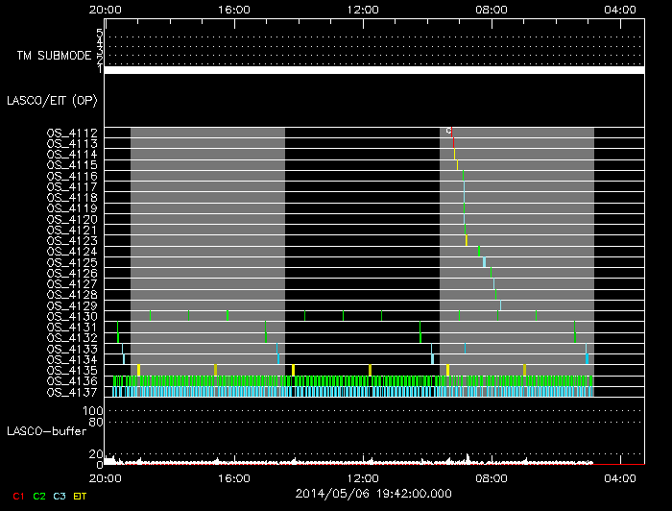Click the C3 legend label
This screenshot has width=672, height=511.
(60, 496)
